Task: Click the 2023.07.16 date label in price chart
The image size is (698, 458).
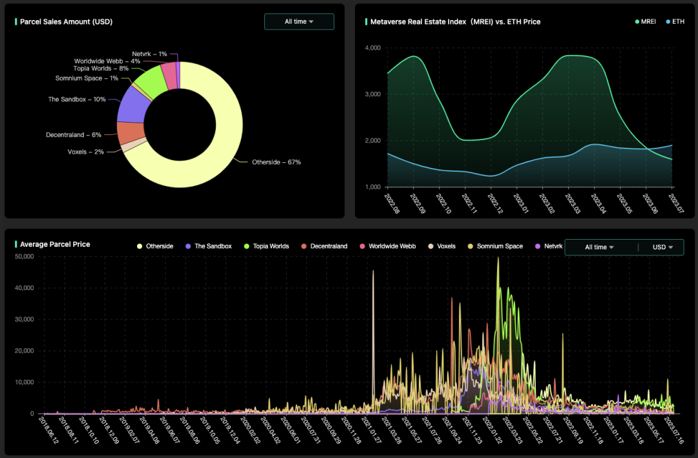Action: (673, 430)
